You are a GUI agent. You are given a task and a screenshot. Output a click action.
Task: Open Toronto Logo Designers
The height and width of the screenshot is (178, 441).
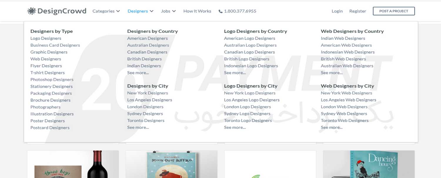(x=248, y=121)
